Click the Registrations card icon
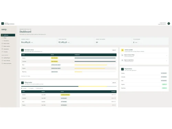 click(122, 69)
